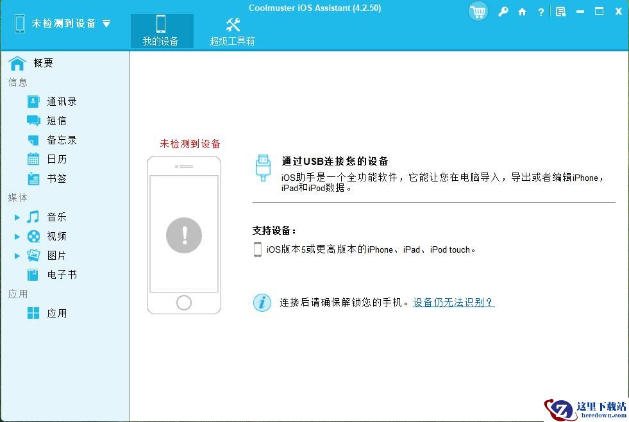Expand the 图片 photos tree arrow

click(x=17, y=256)
